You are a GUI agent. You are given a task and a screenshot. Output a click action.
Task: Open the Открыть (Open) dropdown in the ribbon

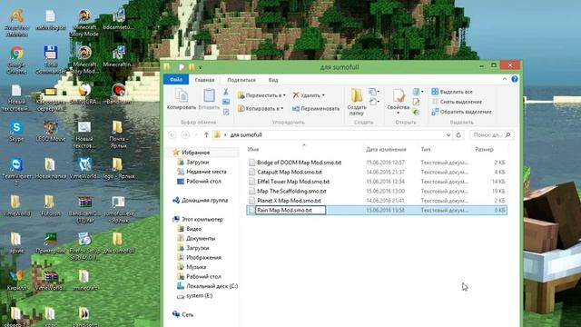coord(418,92)
